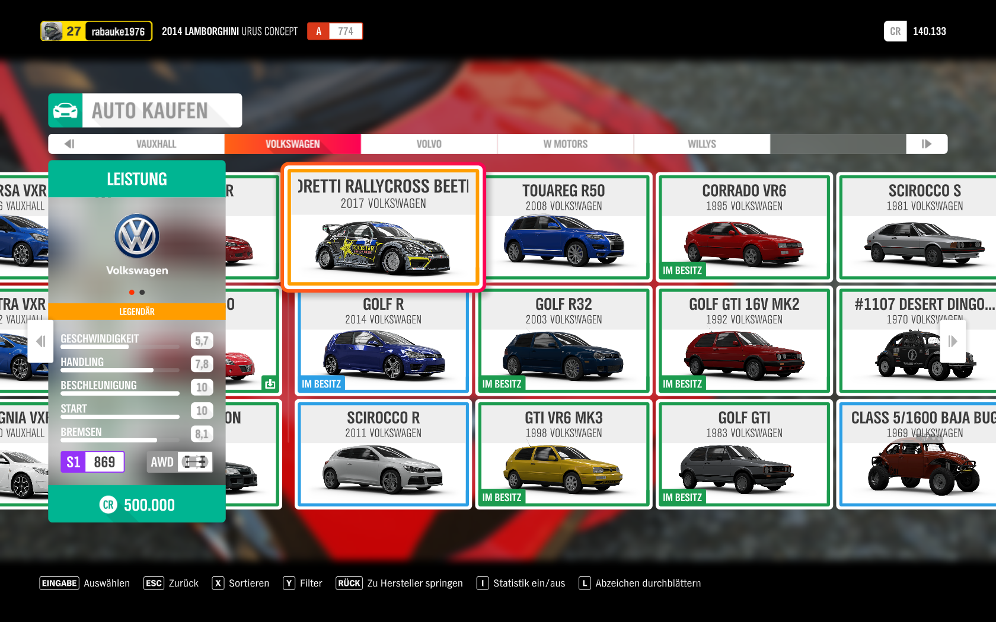Click the S1 869 performance class badge
This screenshot has height=622, width=996.
click(92, 462)
